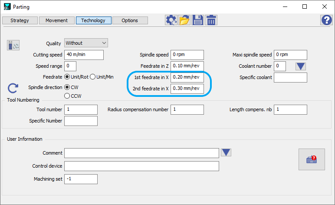Select the Unit/Rot feedrate option
Image resolution: width=335 pixels, height=205 pixels.
67,77
